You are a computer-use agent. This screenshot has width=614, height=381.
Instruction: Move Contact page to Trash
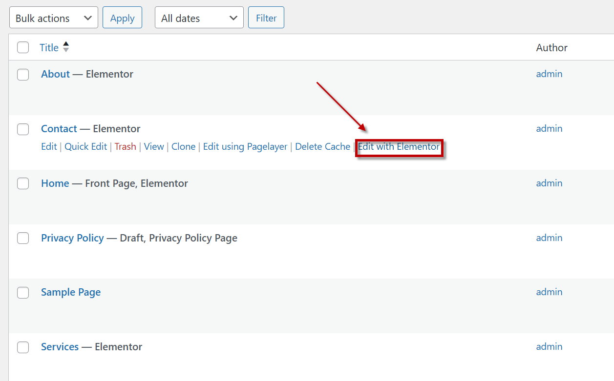click(125, 147)
